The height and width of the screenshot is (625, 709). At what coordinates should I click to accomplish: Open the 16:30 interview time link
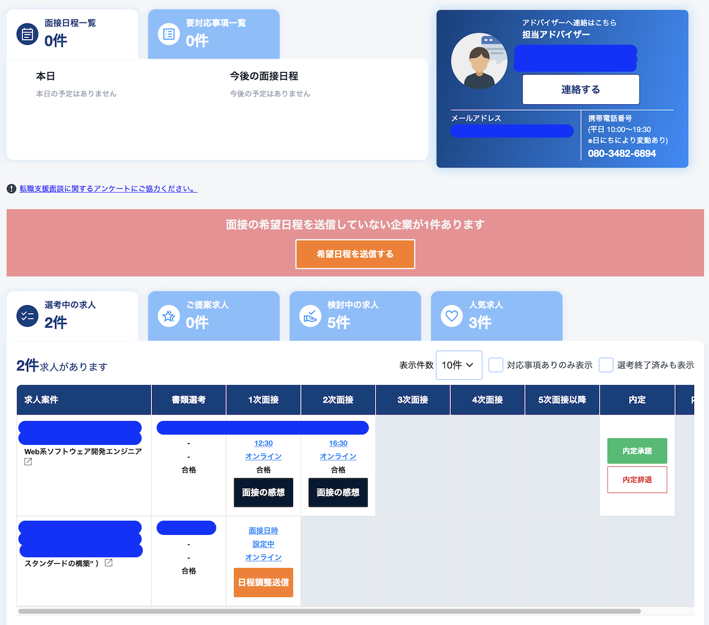[338, 443]
